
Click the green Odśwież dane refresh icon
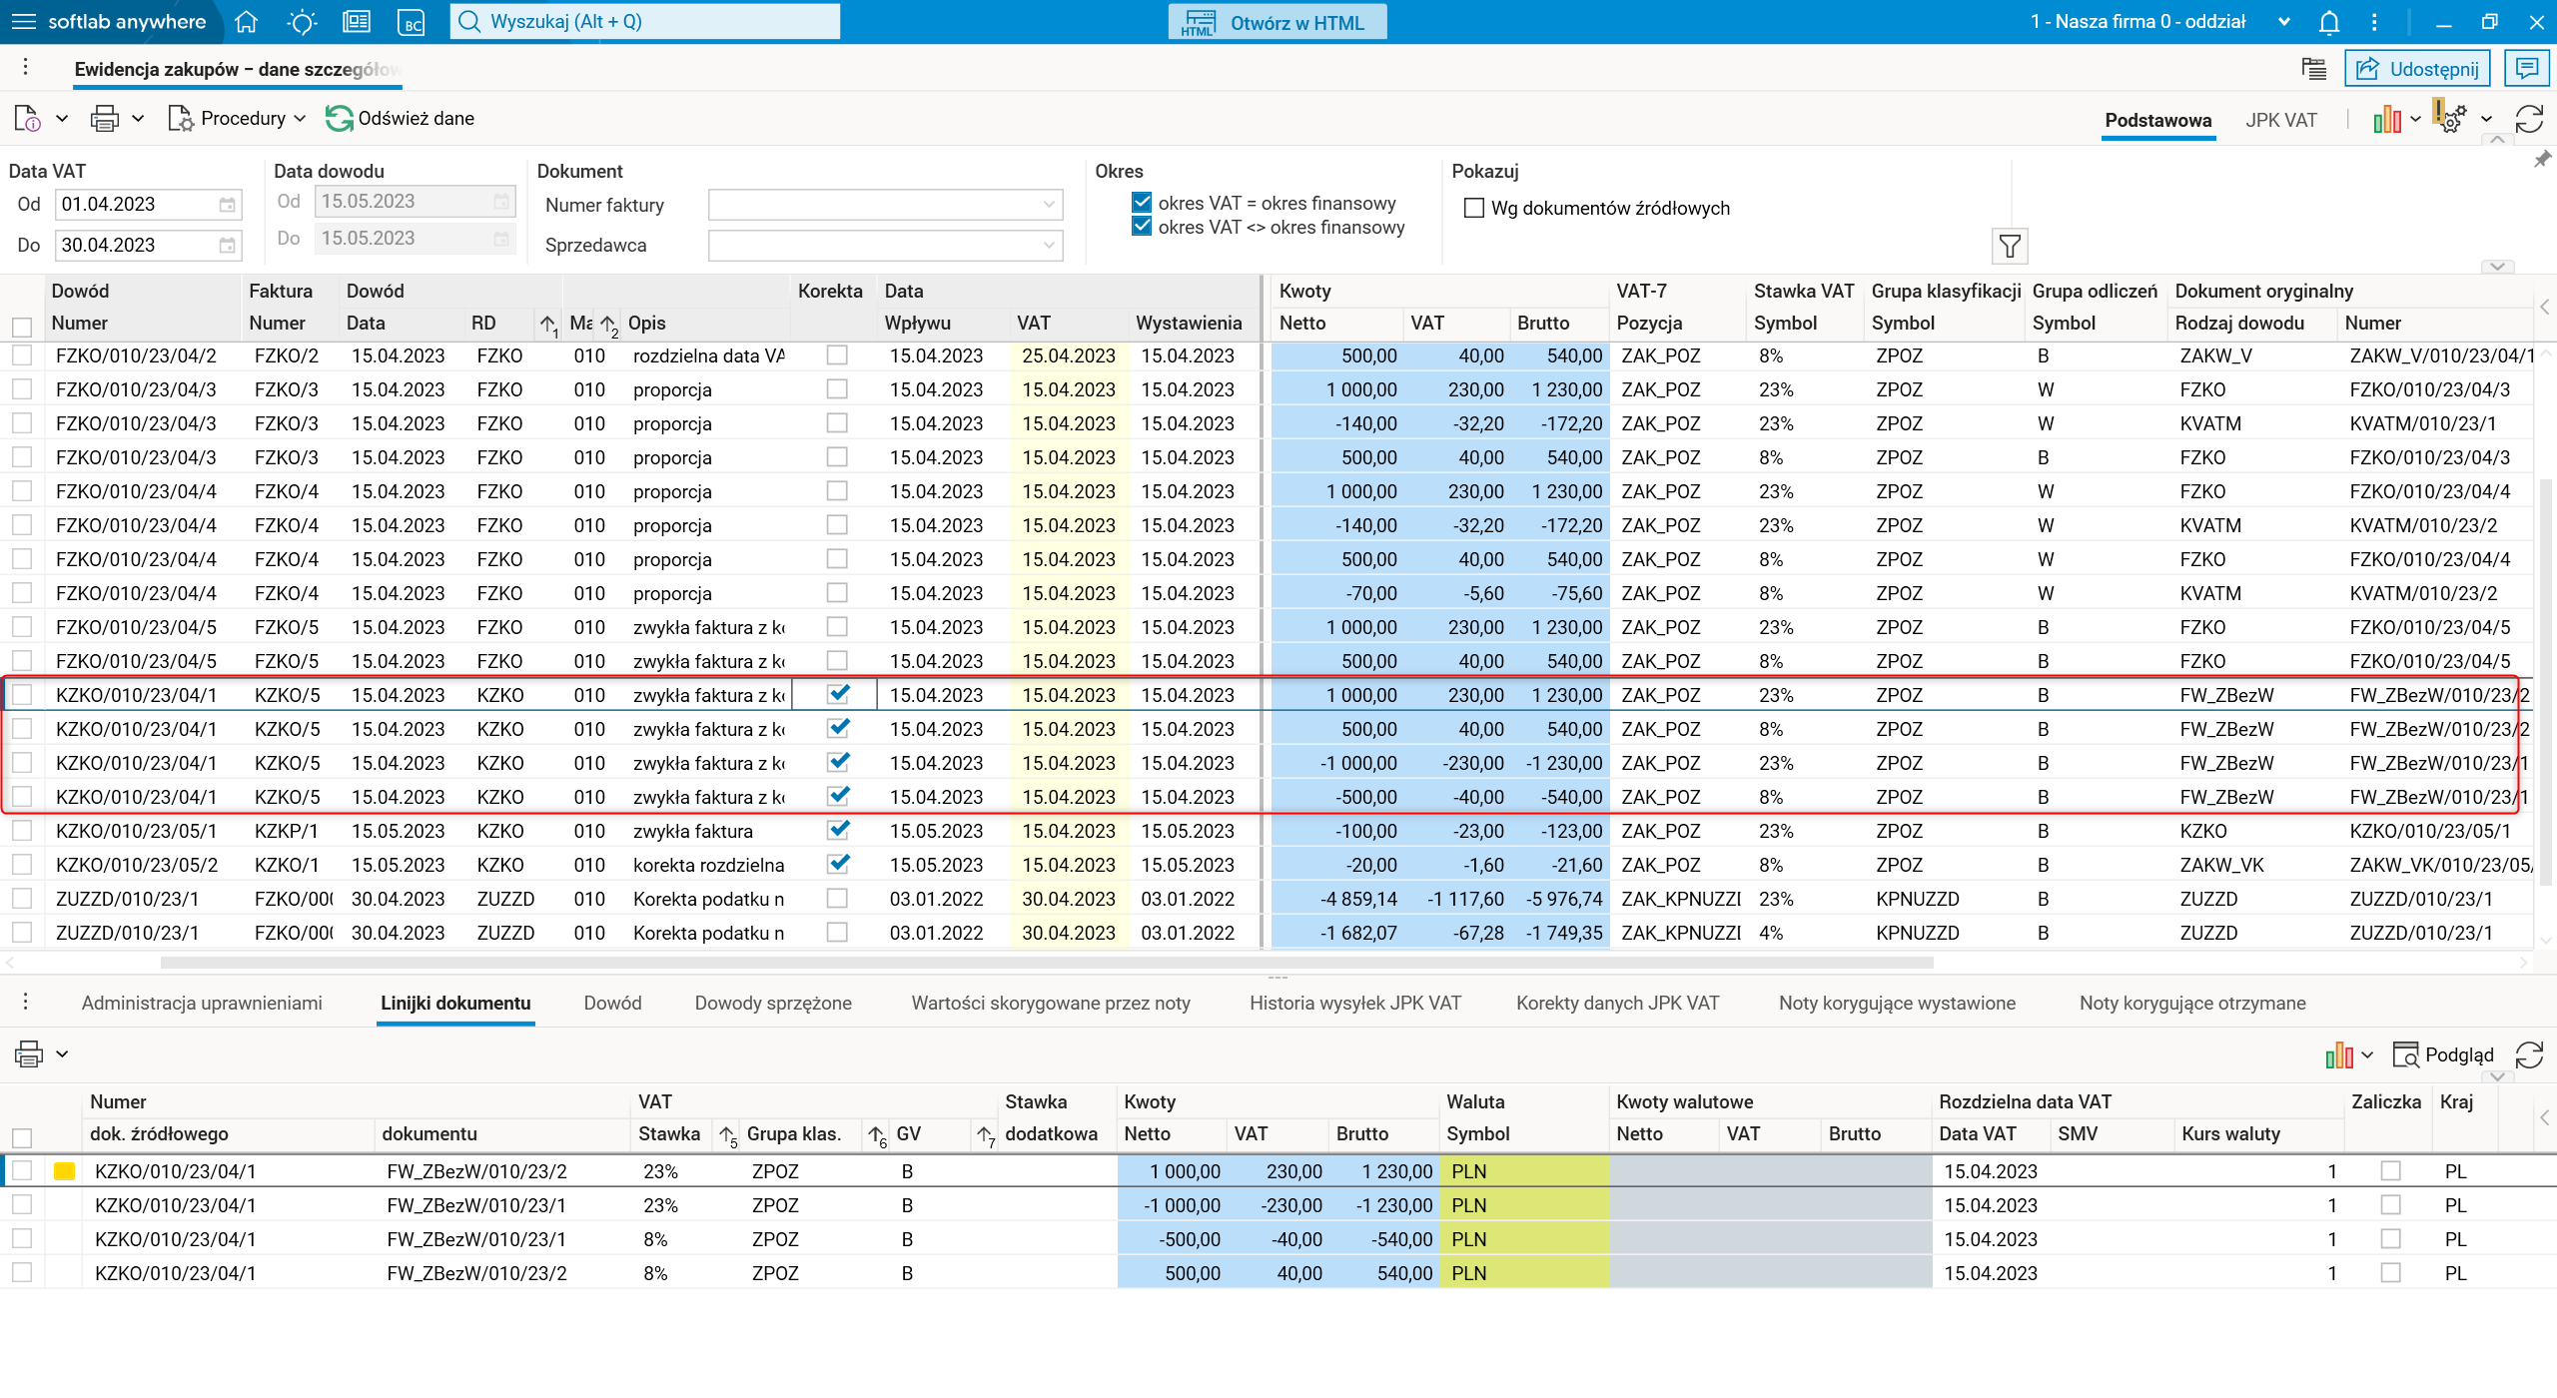(x=340, y=119)
